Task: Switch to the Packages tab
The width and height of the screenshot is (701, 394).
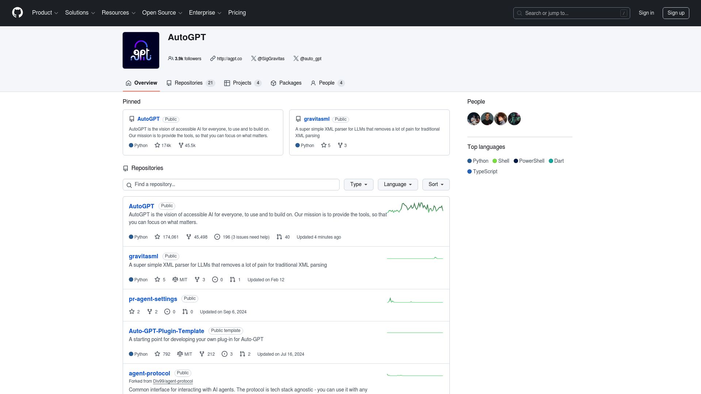Action: tap(286, 83)
